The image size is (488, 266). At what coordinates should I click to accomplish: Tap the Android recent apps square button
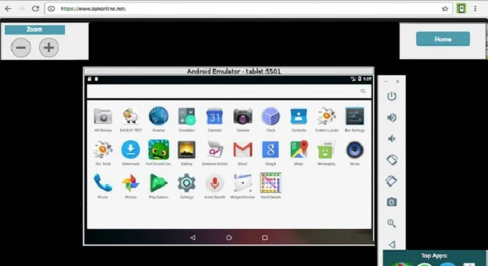[265, 237]
